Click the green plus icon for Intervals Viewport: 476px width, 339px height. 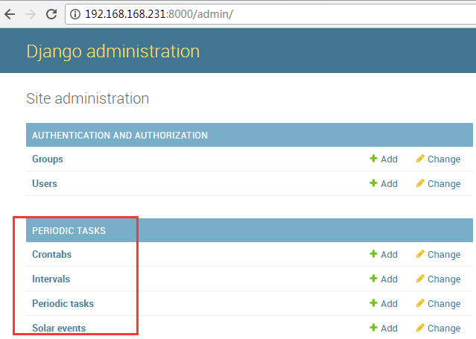(373, 279)
